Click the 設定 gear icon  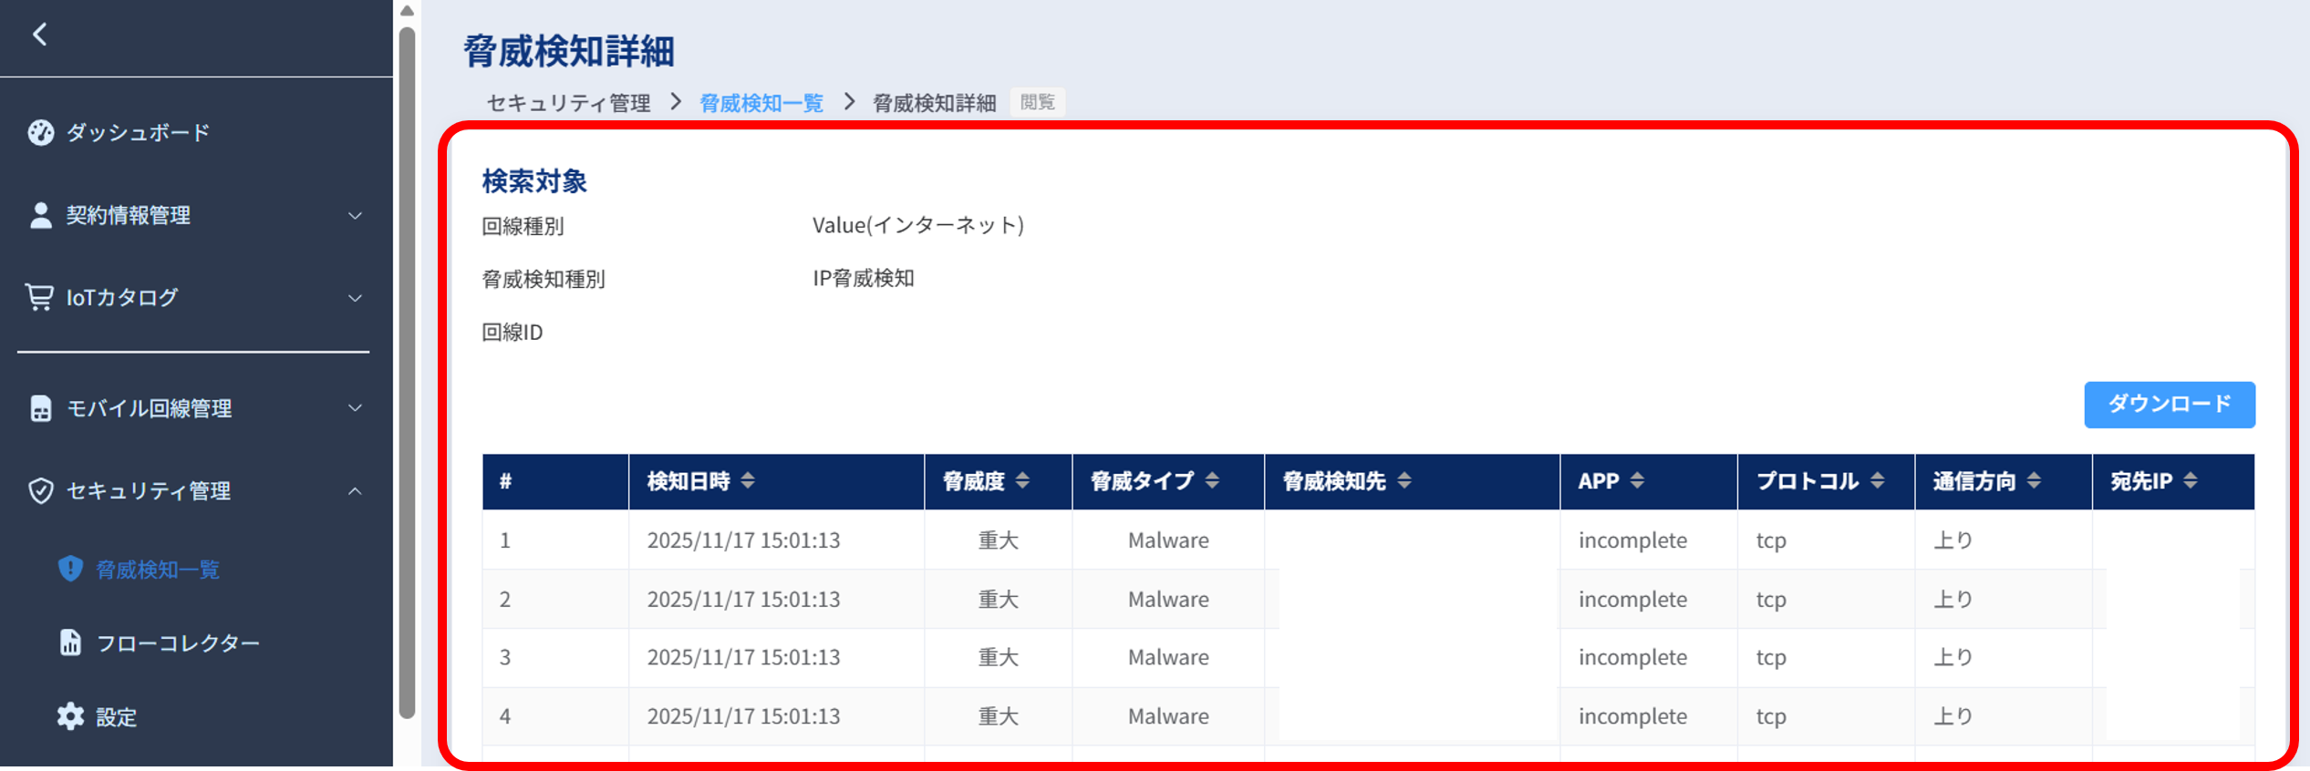point(70,716)
